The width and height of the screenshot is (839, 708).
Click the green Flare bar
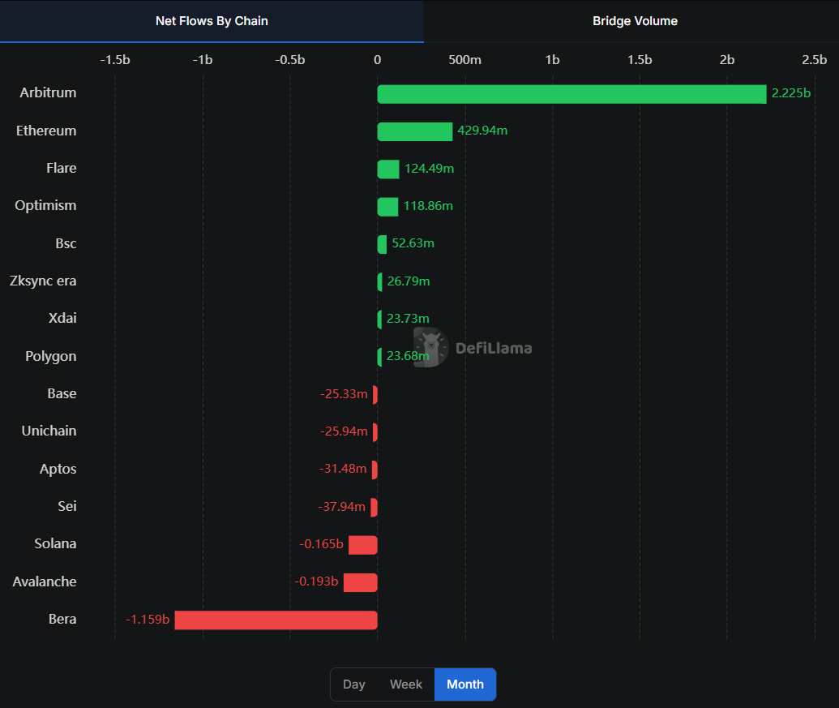388,169
